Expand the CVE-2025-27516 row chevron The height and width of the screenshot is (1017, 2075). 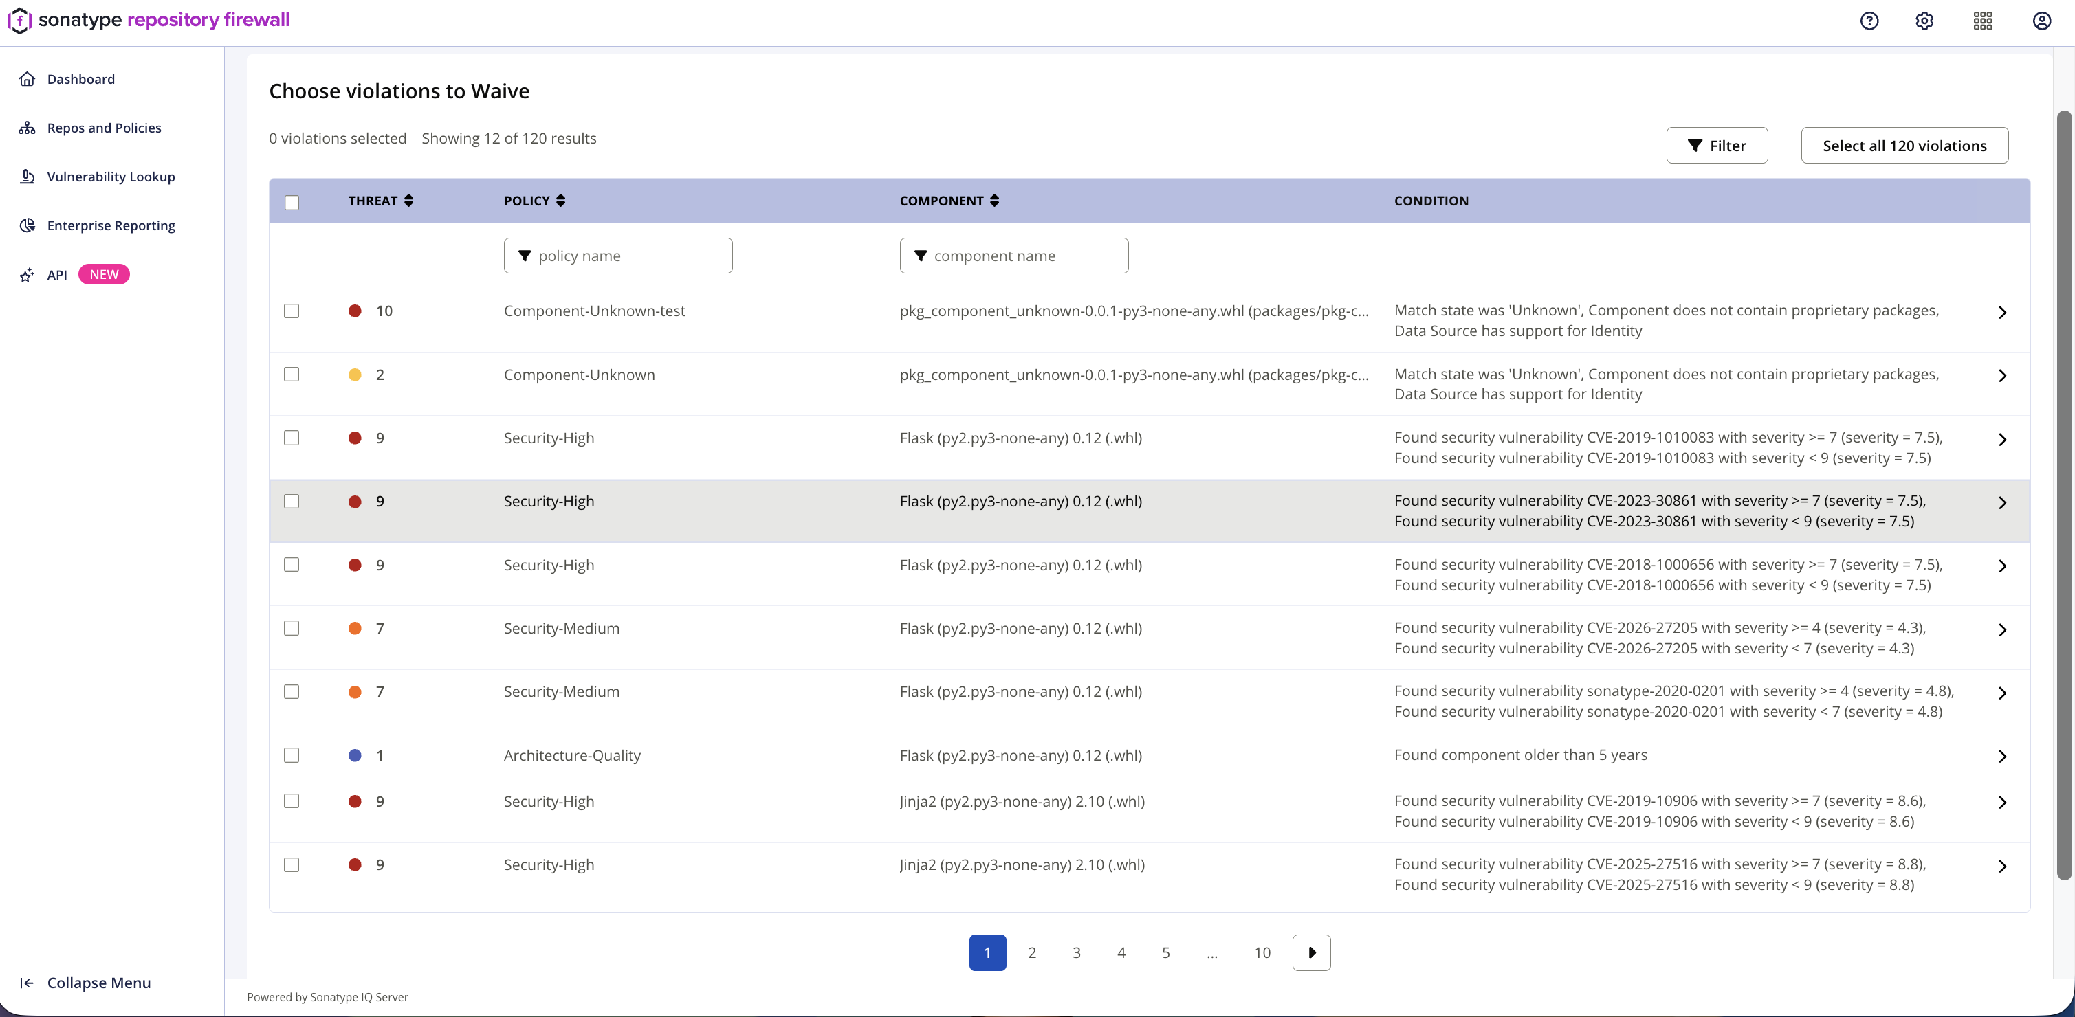2001,867
